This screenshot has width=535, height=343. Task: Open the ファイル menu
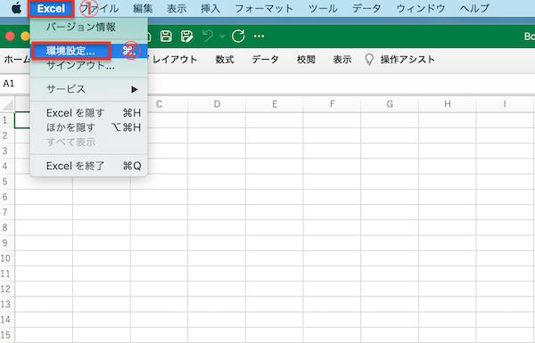99,9
